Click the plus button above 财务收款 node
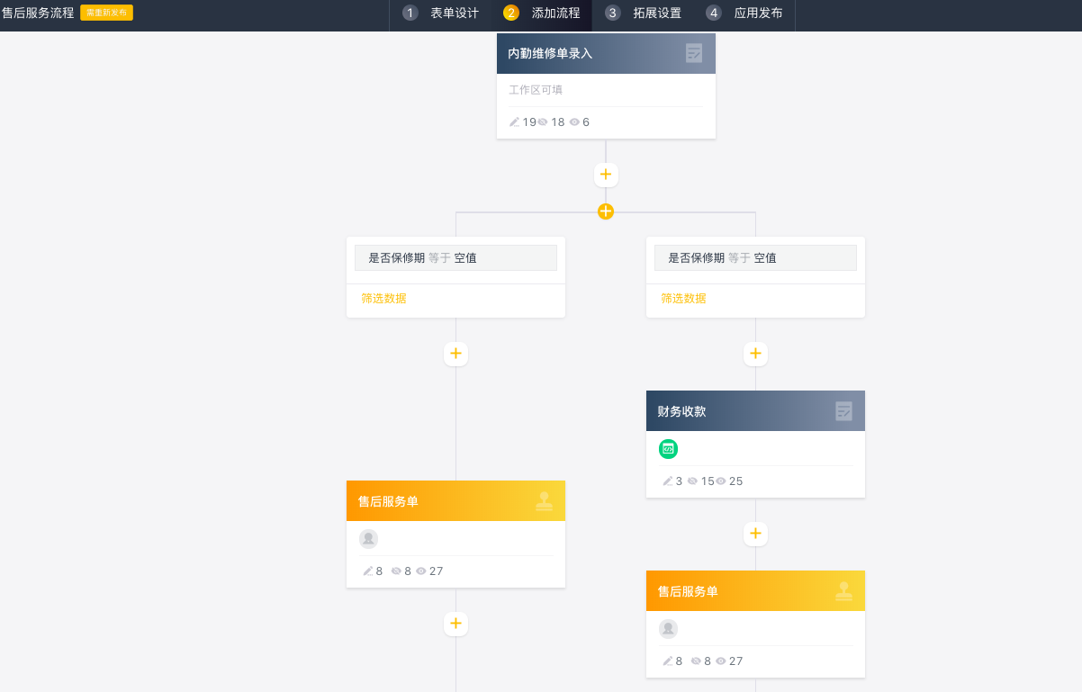1082x692 pixels. [755, 355]
